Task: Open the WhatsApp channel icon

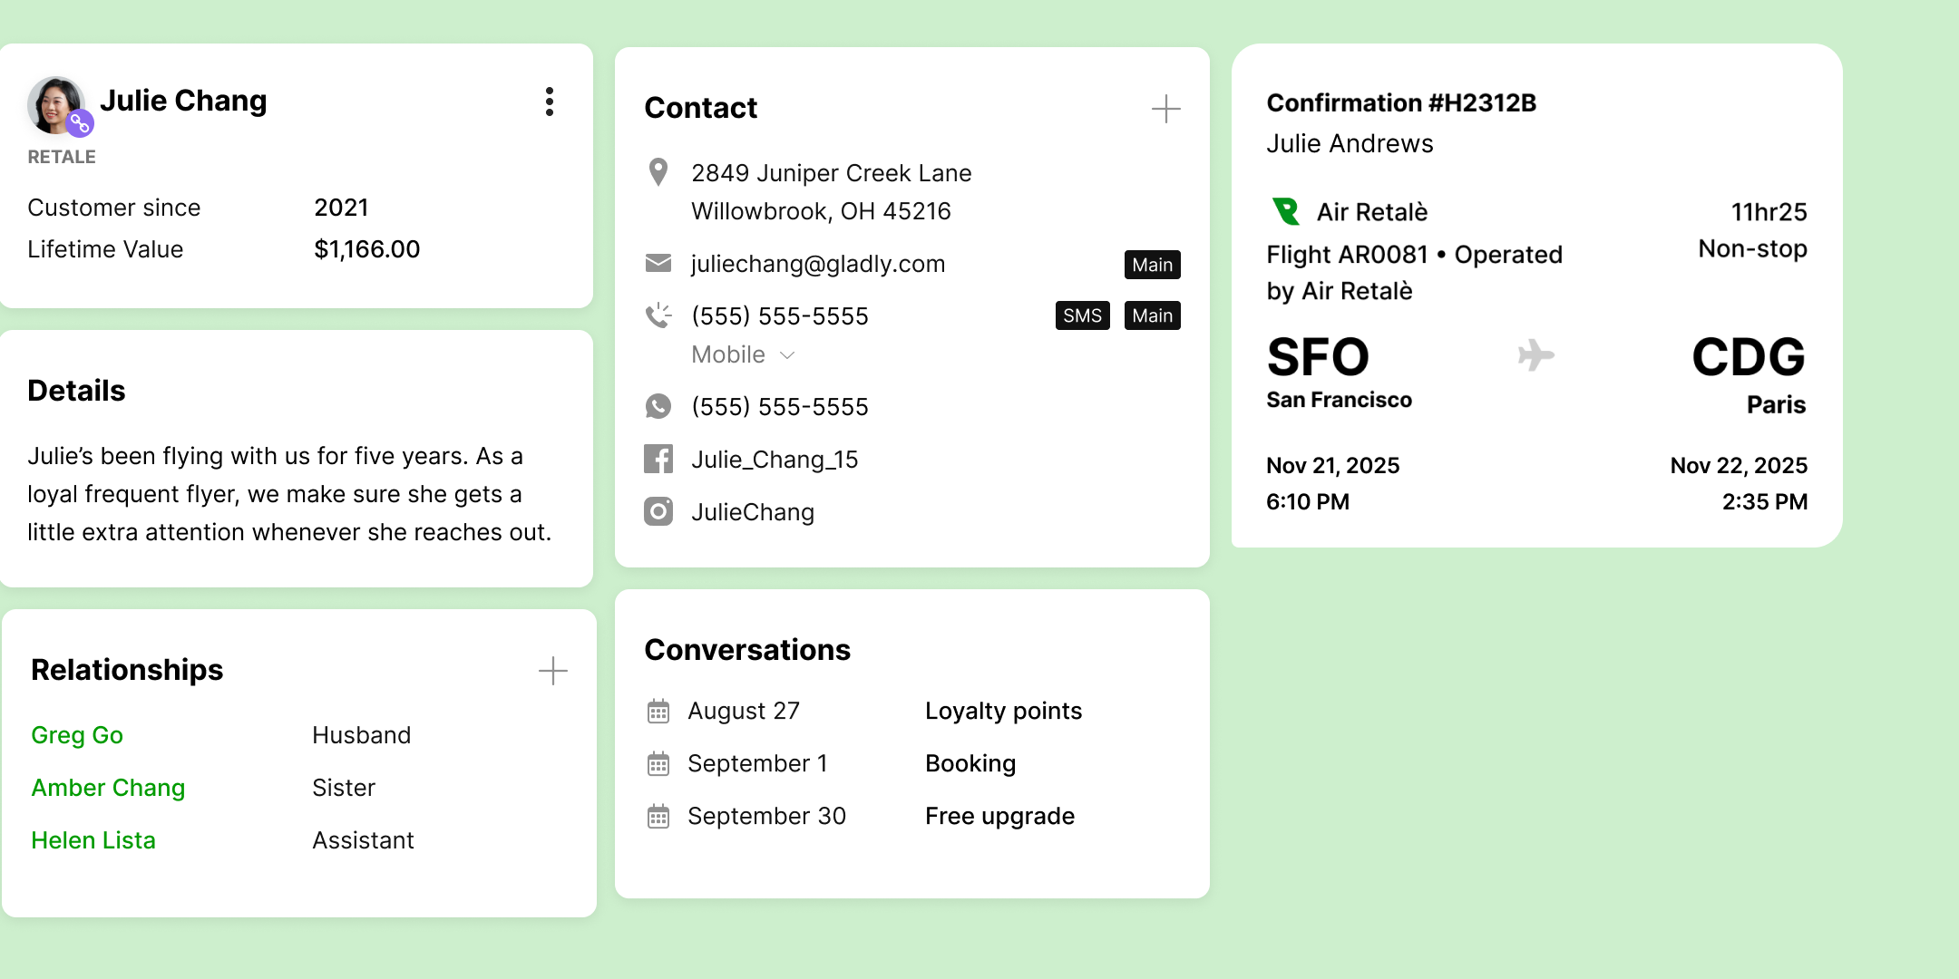Action: coord(658,406)
